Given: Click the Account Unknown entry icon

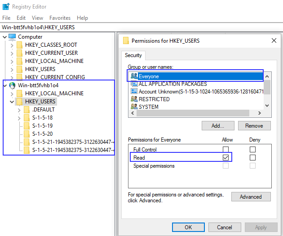Looking at the screenshot, I should pos(134,91).
